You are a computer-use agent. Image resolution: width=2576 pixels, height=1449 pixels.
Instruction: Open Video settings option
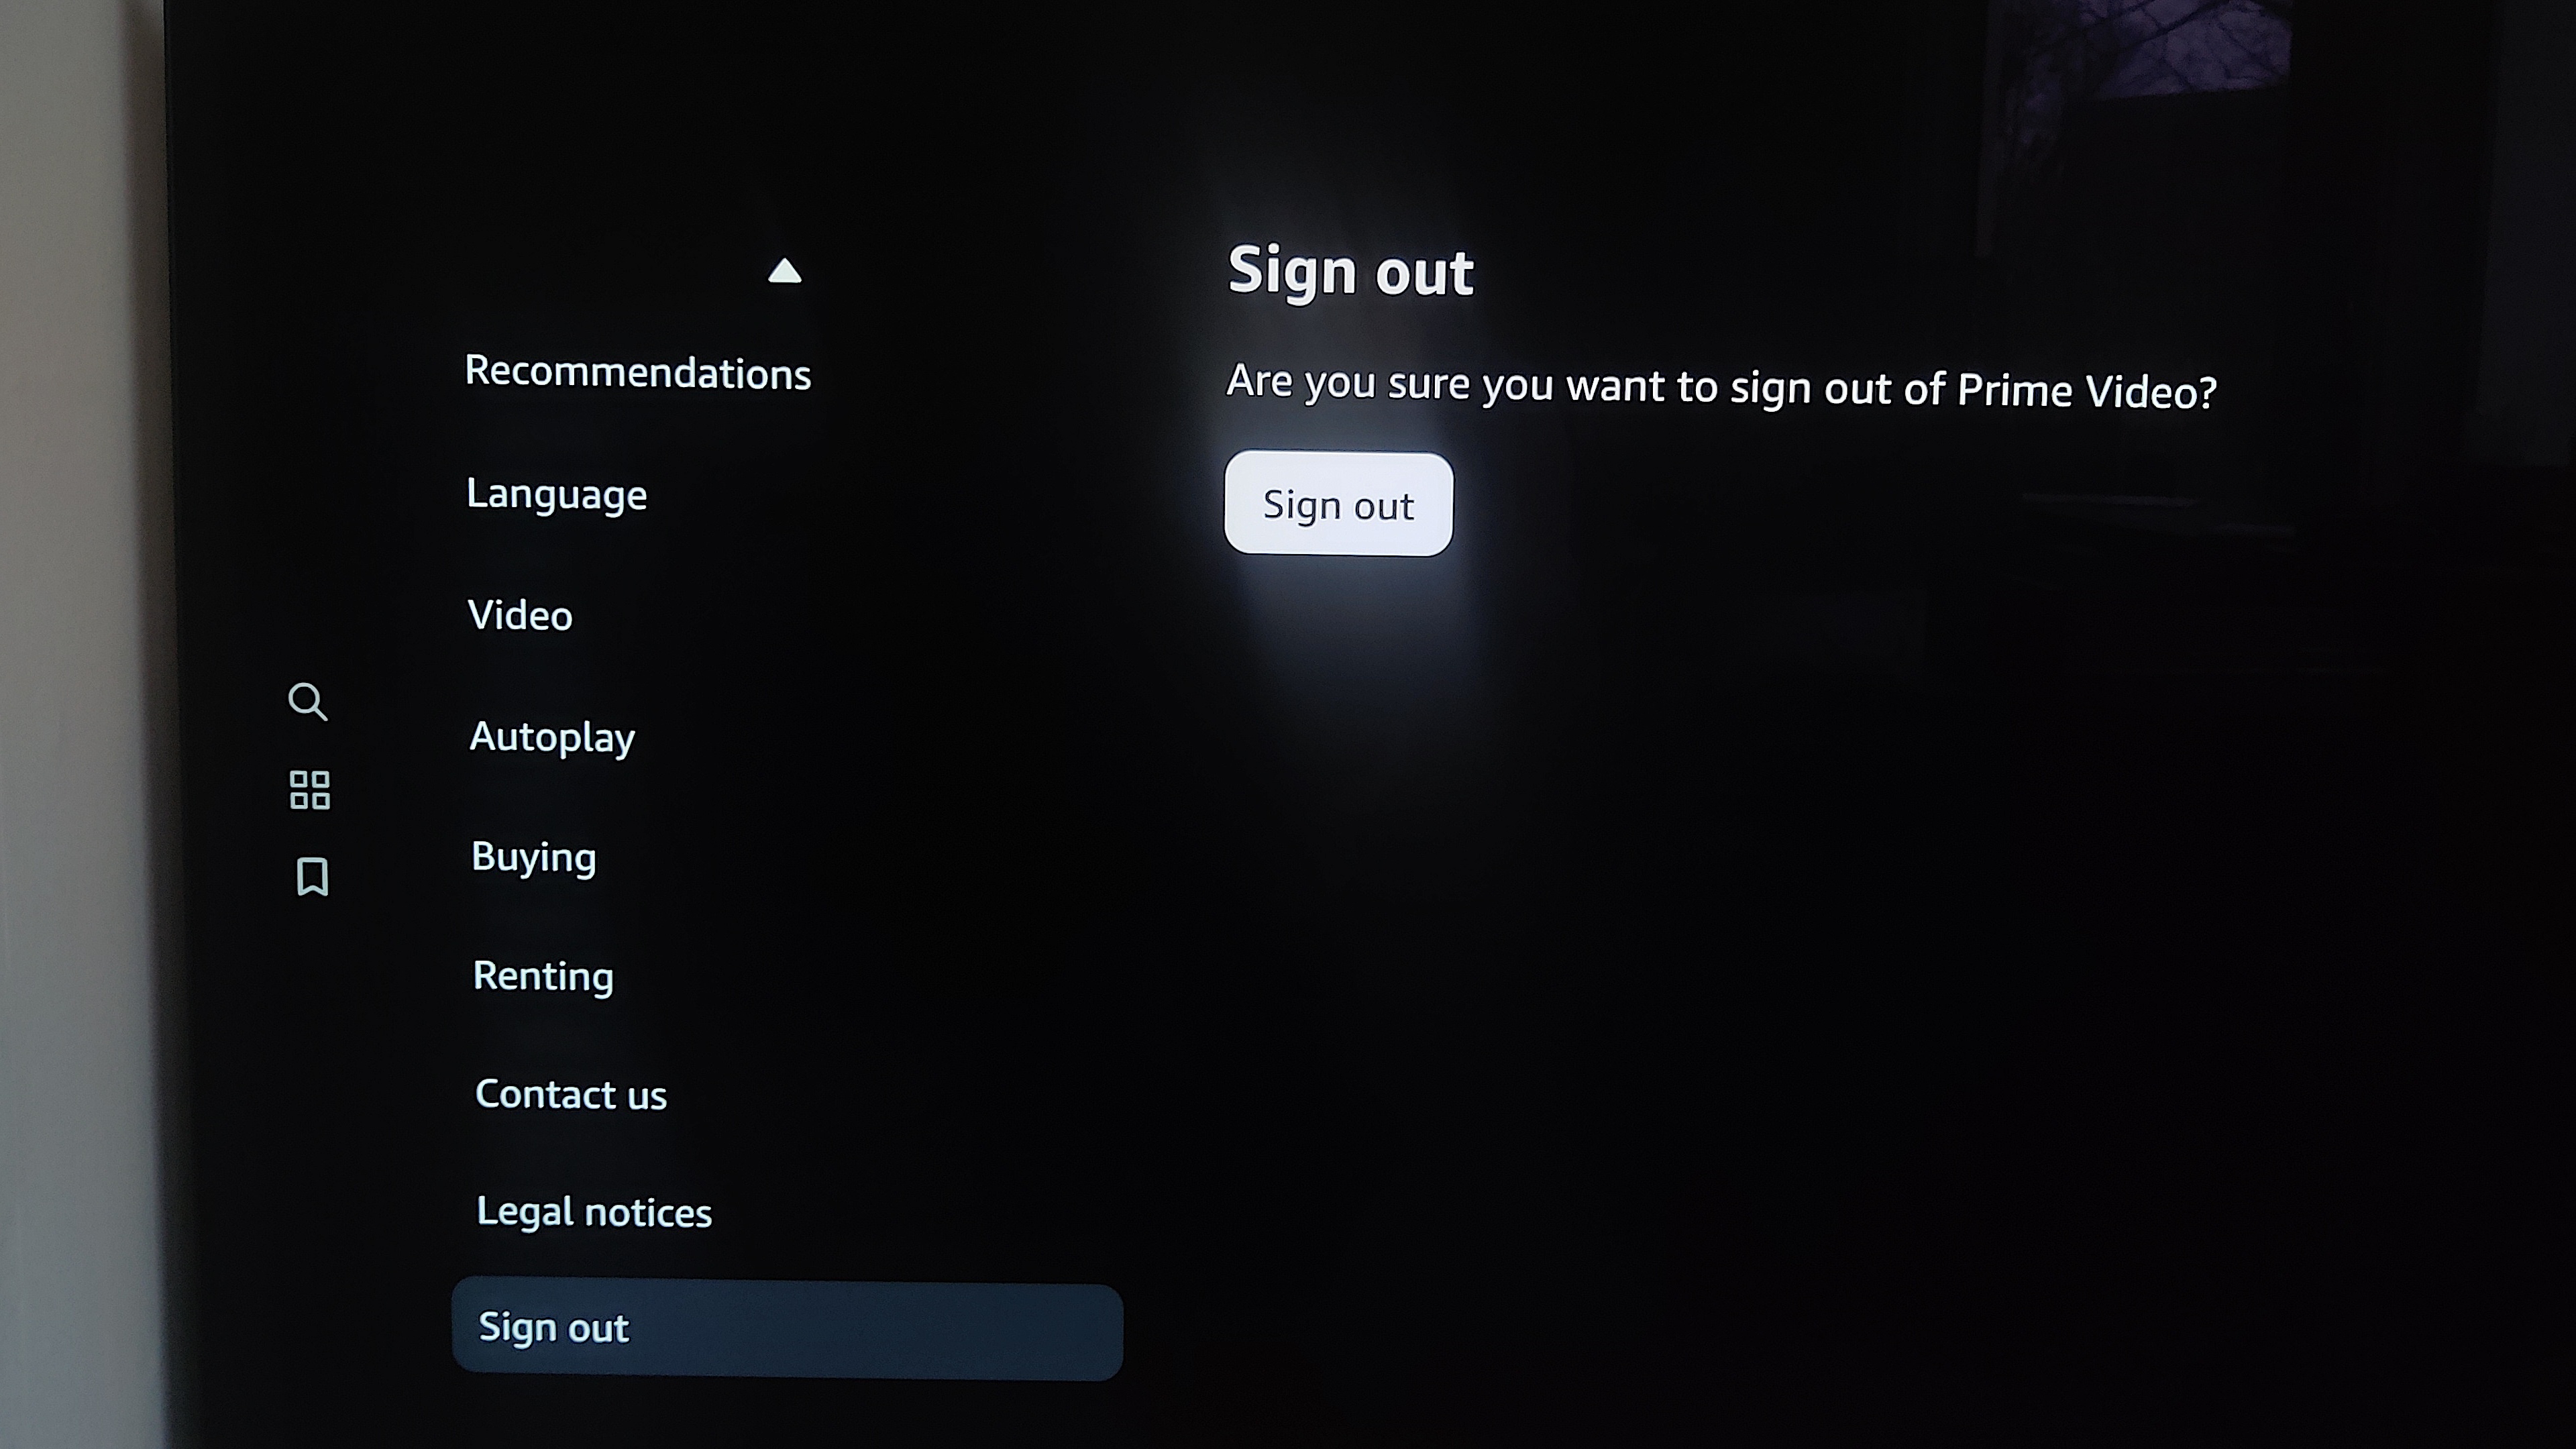519,614
